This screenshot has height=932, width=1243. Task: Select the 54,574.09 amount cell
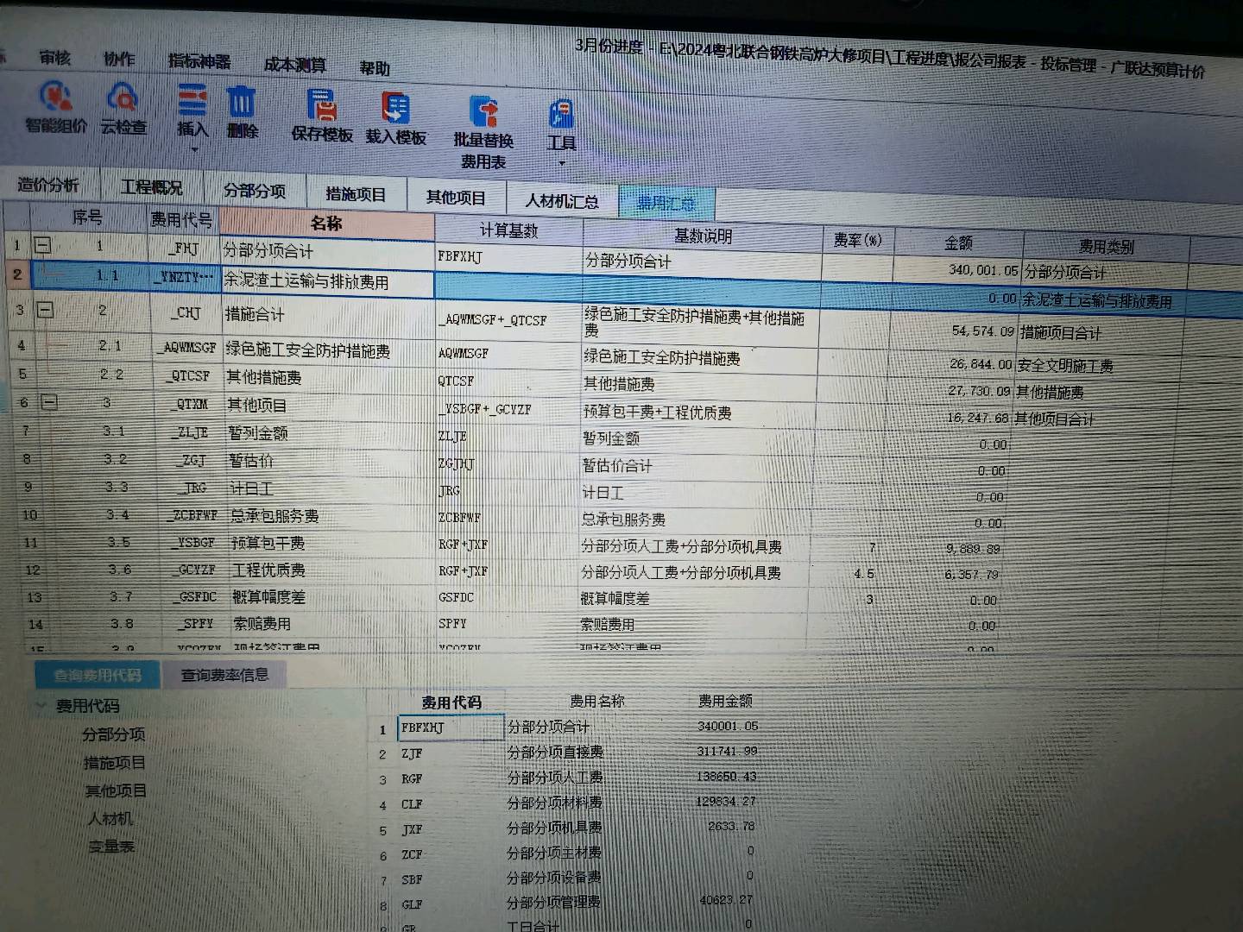click(955, 331)
